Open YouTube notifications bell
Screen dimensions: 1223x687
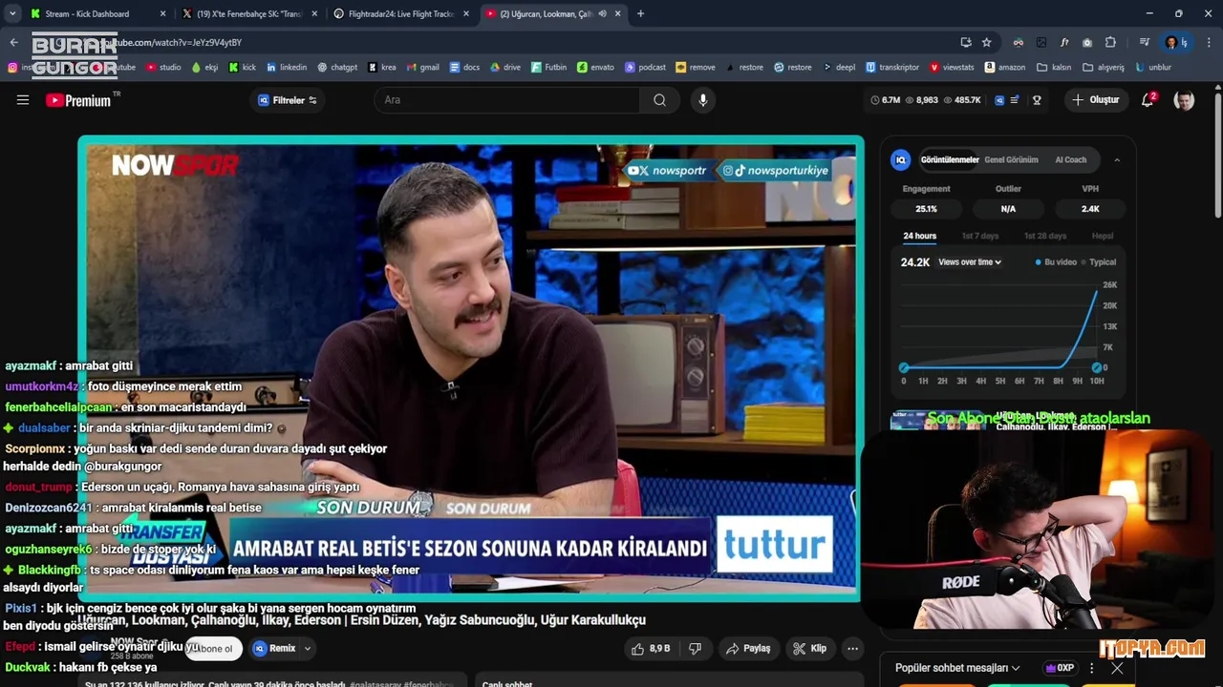pyautogui.click(x=1148, y=100)
